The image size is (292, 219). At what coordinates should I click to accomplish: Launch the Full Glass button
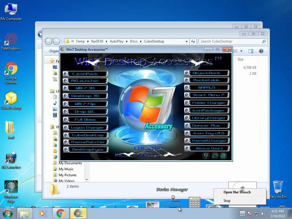pyautogui.click(x=85, y=119)
